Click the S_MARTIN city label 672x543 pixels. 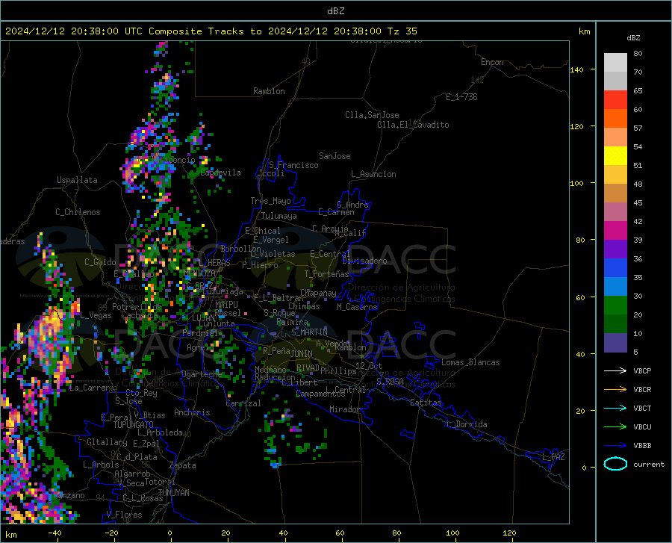point(309,332)
